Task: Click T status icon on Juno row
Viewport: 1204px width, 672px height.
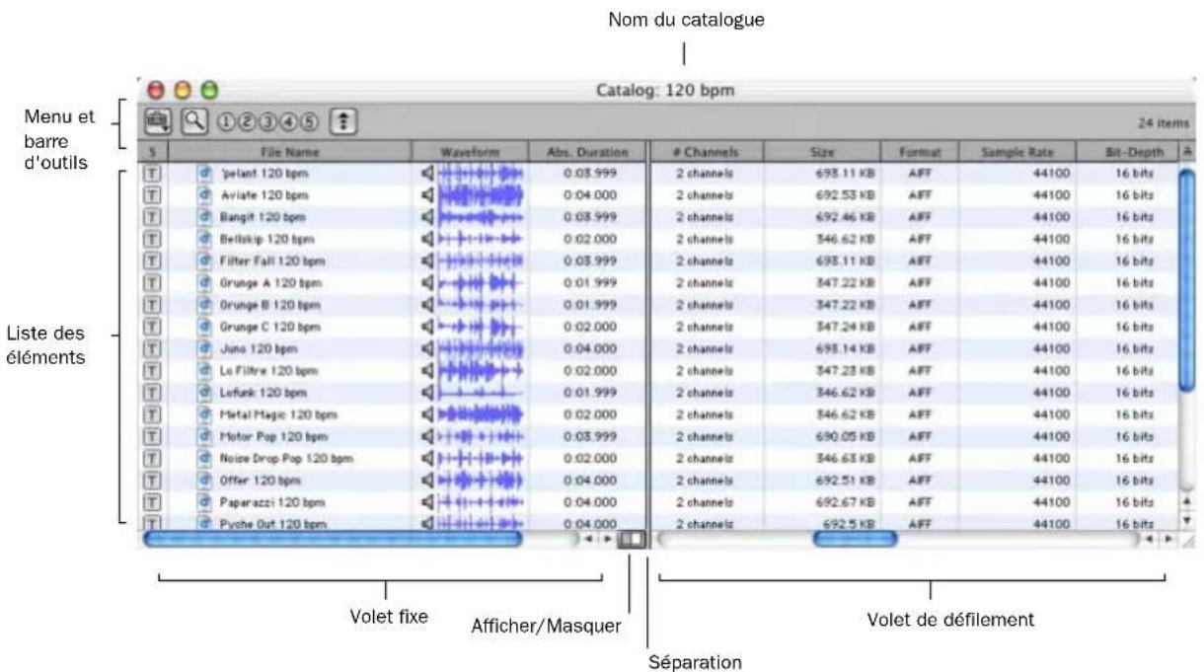Action: [153, 347]
